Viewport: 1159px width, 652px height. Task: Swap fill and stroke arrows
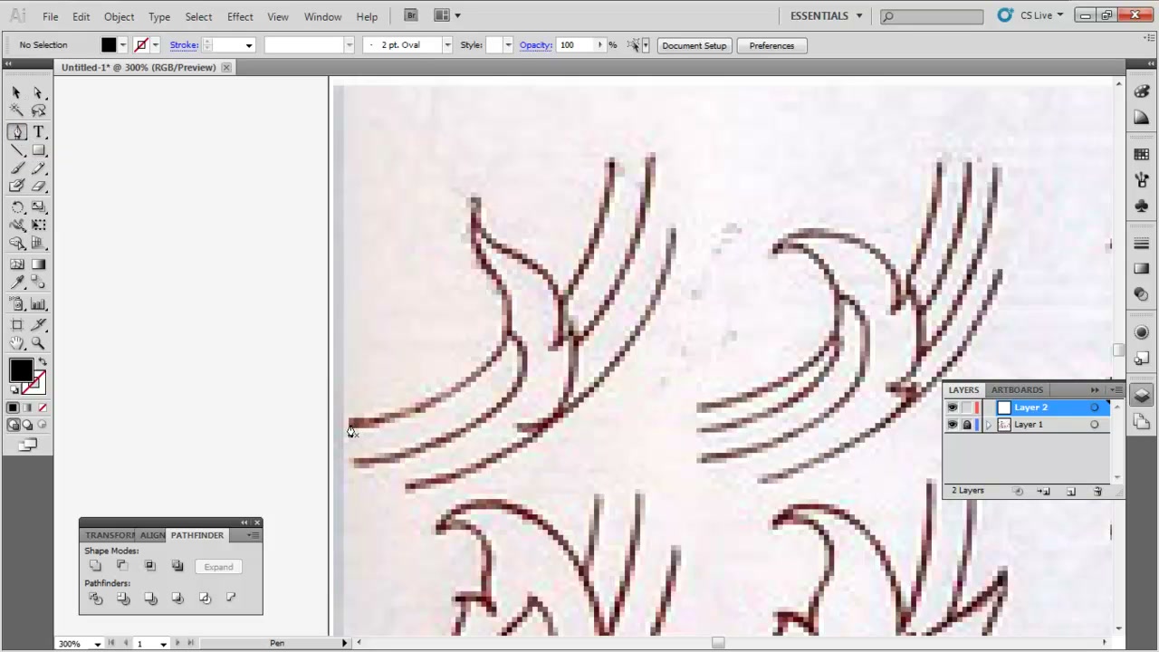42,361
